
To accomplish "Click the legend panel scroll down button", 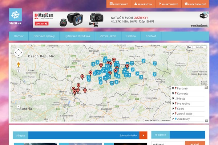I will (206, 121).
